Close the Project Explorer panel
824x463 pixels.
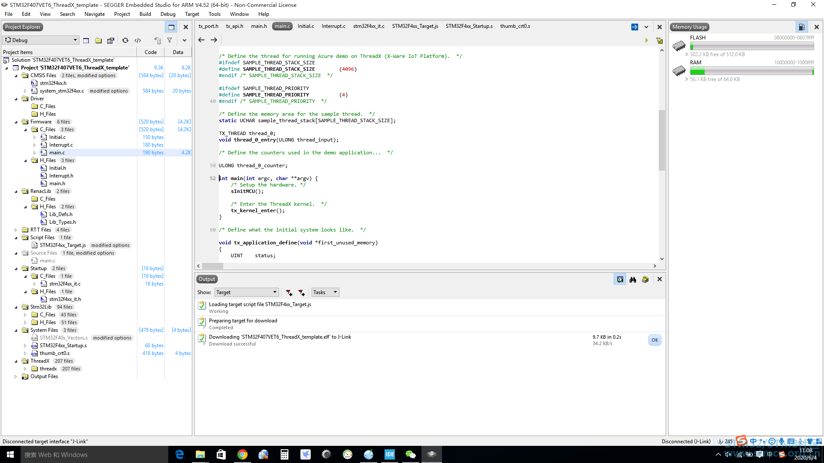tap(186, 27)
